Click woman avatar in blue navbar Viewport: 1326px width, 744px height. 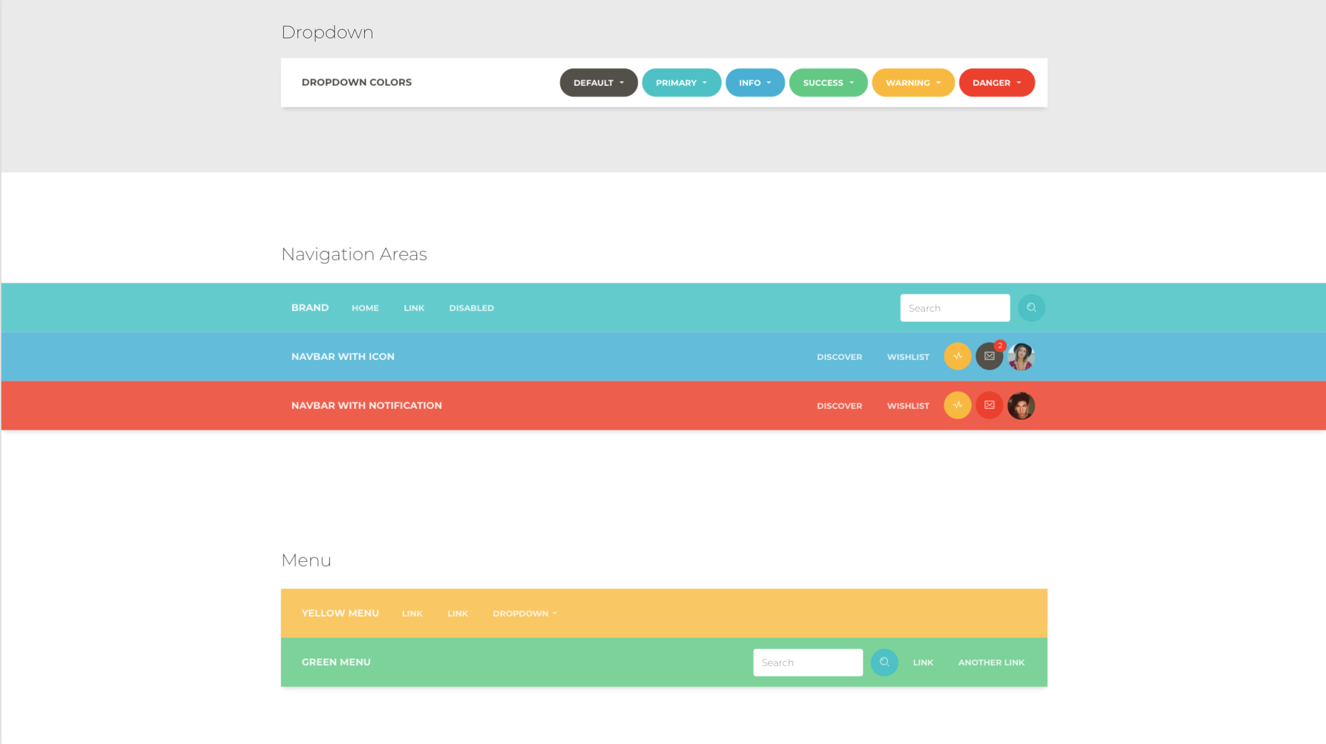pyautogui.click(x=1021, y=356)
